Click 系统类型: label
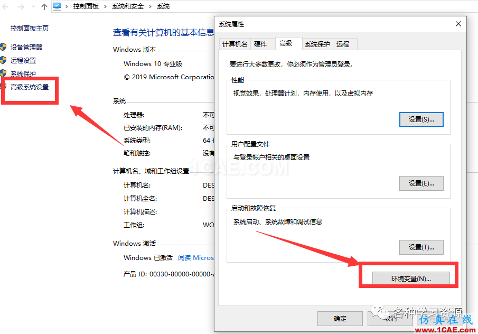The height and width of the screenshot is (334, 478). [x=137, y=141]
